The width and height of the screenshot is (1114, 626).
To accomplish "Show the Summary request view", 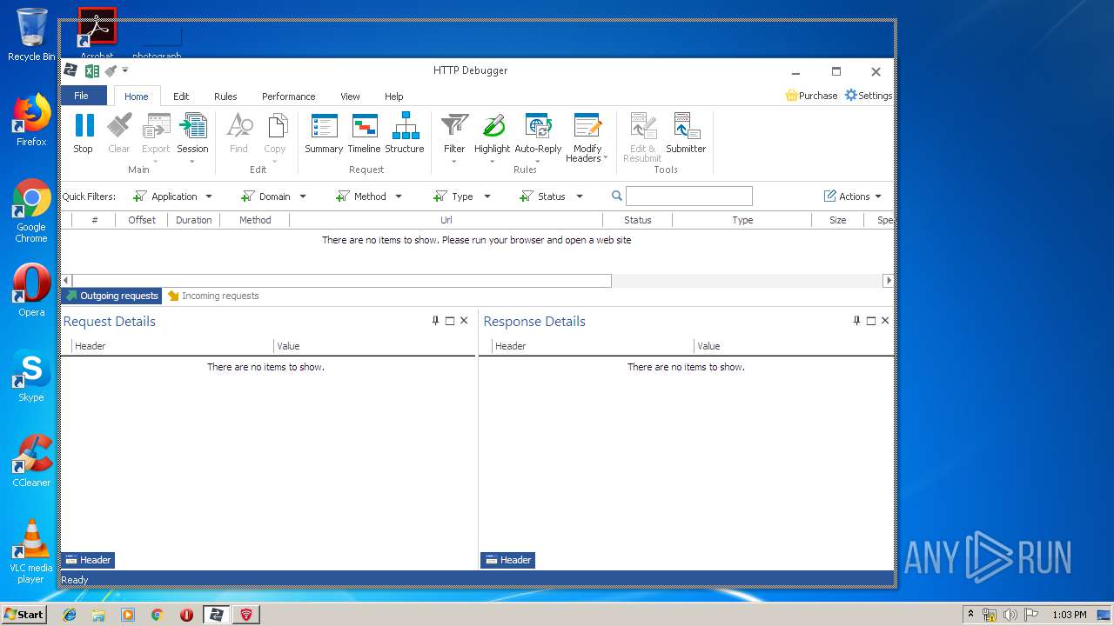I will point(324,134).
